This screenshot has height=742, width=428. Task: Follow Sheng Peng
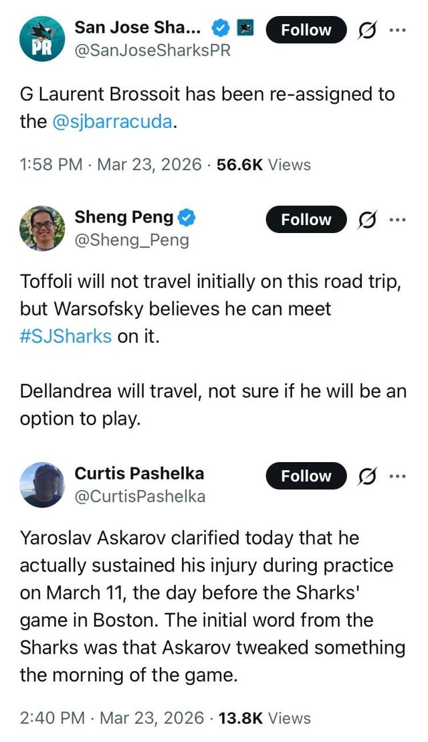[x=306, y=219]
